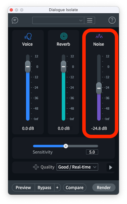This screenshot has height=204, width=127.
Task: Click the Sensitivity slider handle
Action: coord(66,146)
